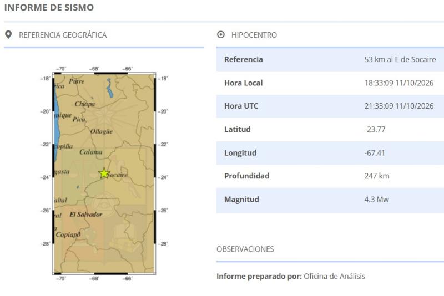The width and height of the screenshot is (444, 296).
Task: Click the Socaire label on the map
Action: pyautogui.click(x=118, y=175)
